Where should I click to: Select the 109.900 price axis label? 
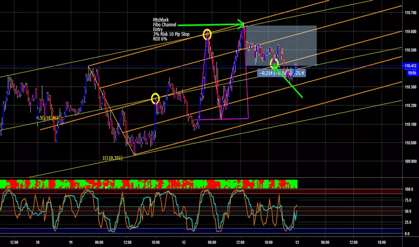click(x=410, y=161)
